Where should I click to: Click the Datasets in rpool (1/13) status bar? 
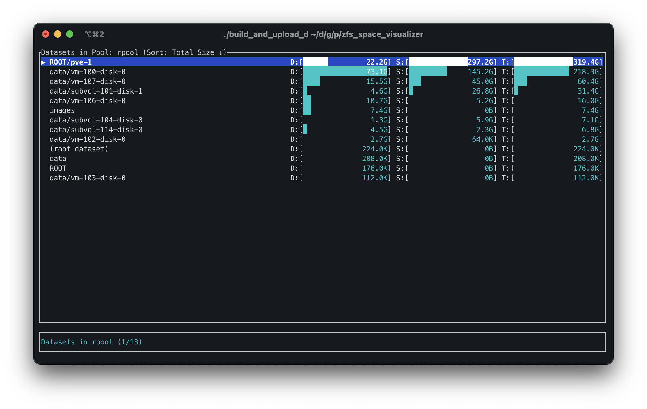pyautogui.click(x=91, y=342)
